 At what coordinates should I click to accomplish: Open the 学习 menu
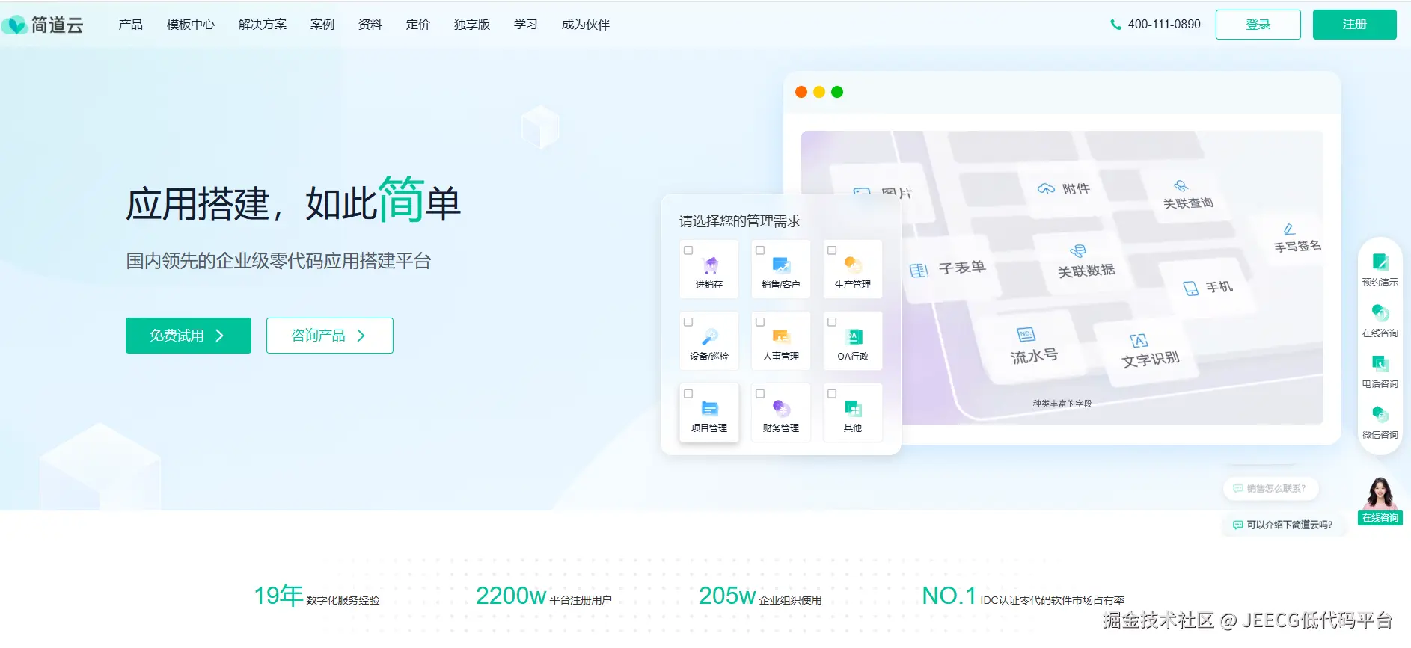point(526,25)
